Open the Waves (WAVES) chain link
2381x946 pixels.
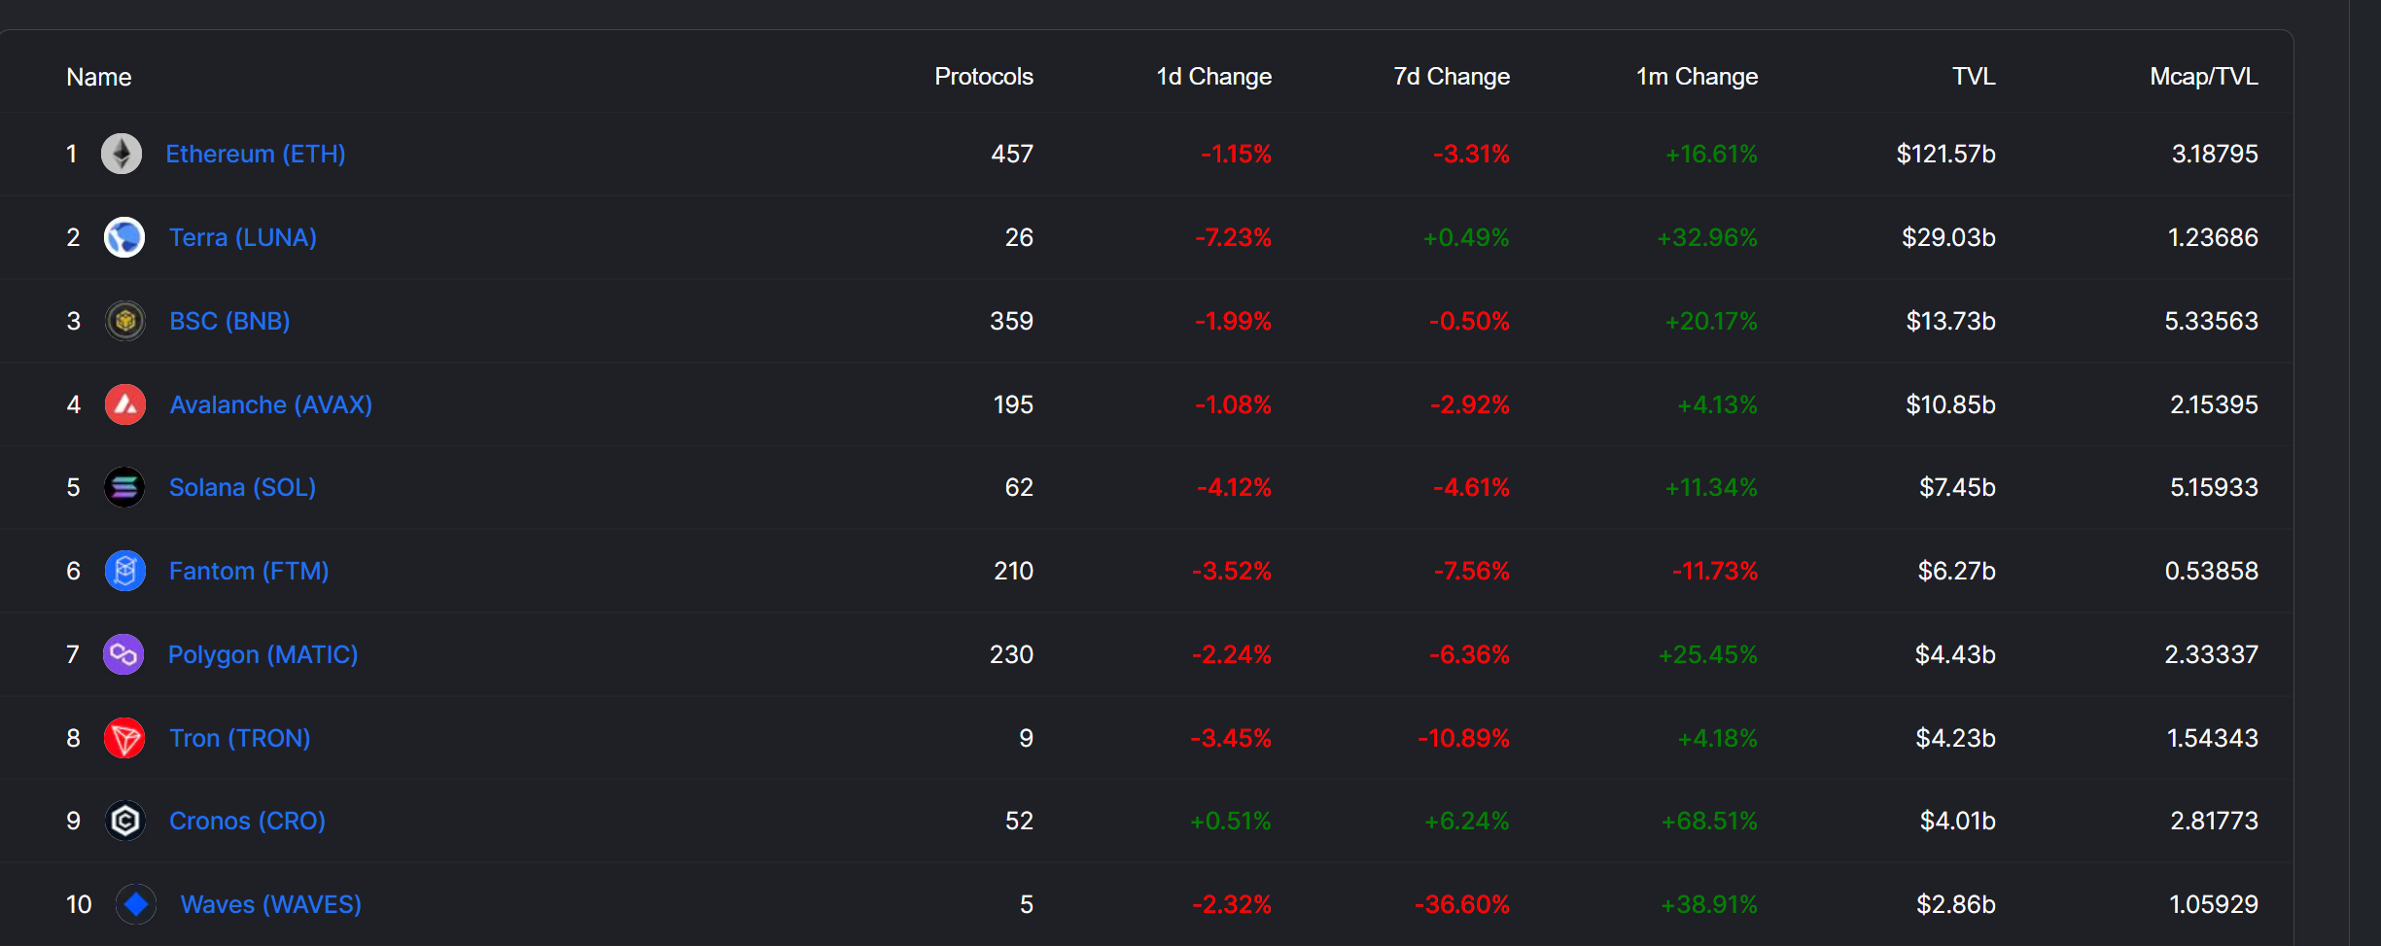[x=270, y=904]
